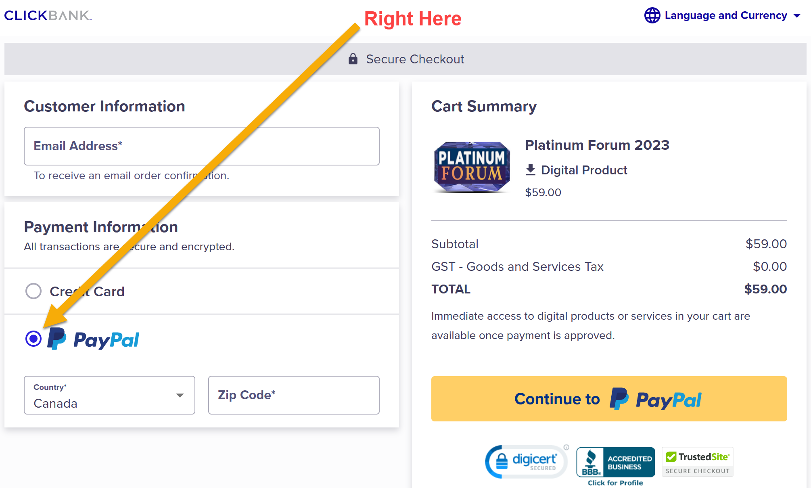Viewport: 811px width, 488px height.
Task: Click the Platinum Forum product thumbnail
Action: point(472,167)
